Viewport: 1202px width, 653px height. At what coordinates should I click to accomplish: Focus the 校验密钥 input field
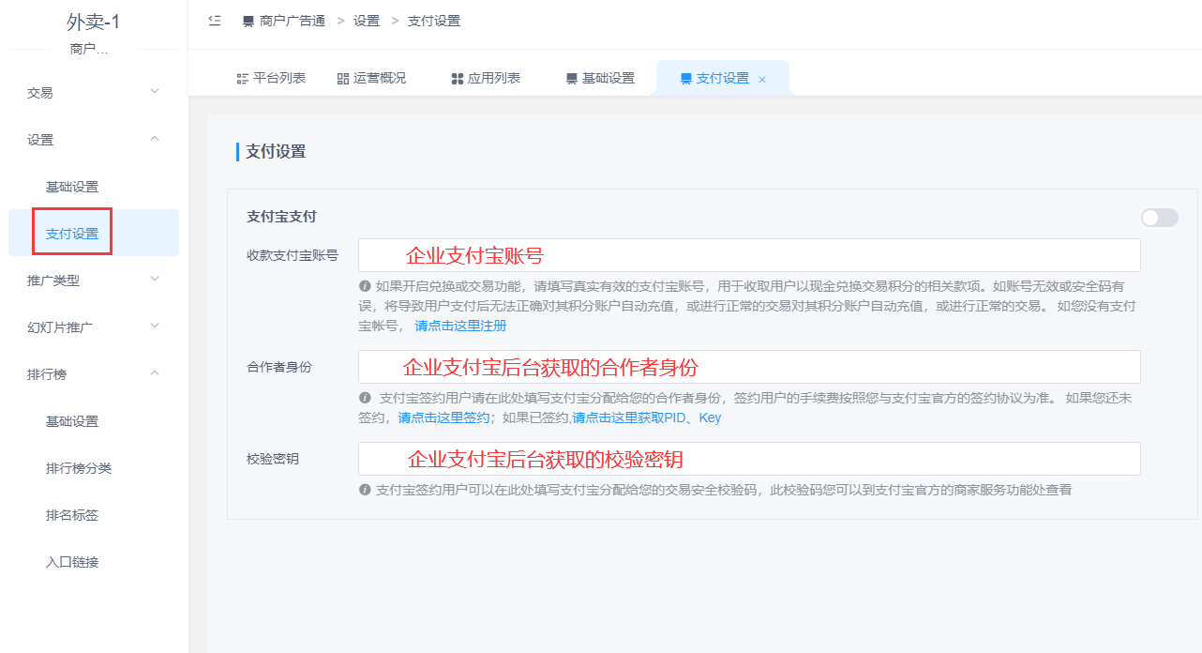click(x=749, y=459)
